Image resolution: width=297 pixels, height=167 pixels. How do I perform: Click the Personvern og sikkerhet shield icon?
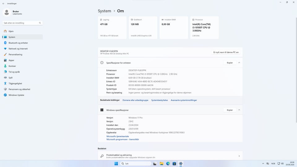[x=5, y=89]
